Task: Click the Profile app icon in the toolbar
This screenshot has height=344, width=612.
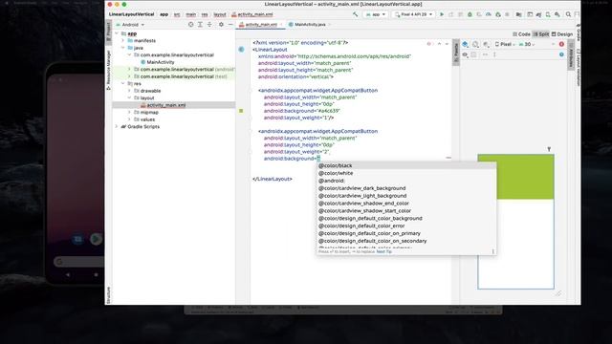Action: [489, 14]
